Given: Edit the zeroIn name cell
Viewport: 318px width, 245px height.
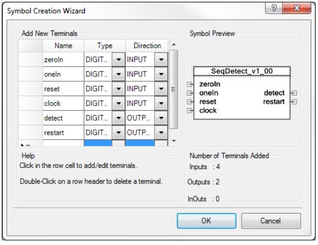Looking at the screenshot, I should pos(63,60).
